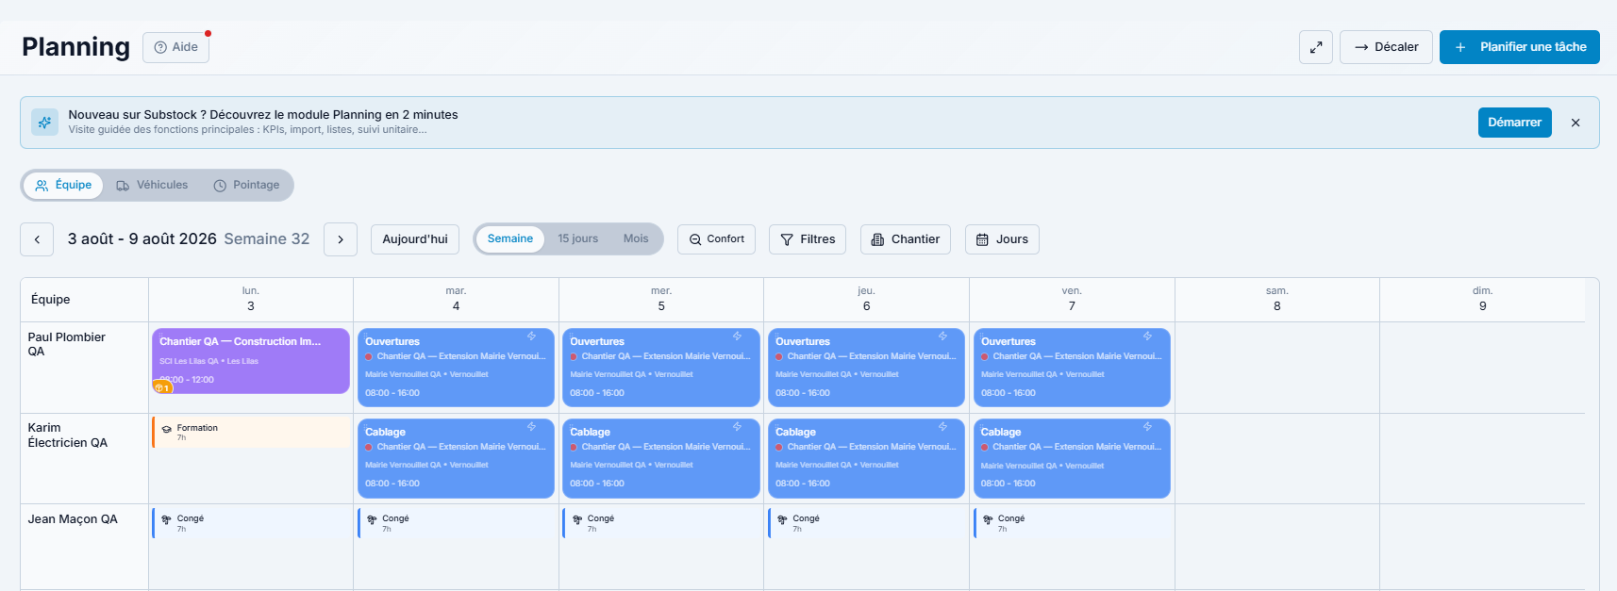The width and height of the screenshot is (1617, 591).
Task: Open Wednesday's Cablage task card
Action: [661, 458]
